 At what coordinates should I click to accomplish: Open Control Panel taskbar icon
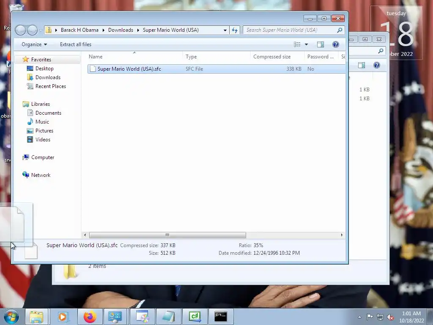(115, 317)
